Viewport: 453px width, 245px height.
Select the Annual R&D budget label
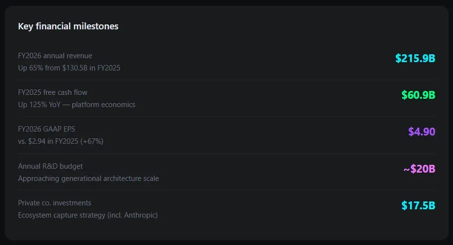pyautogui.click(x=50, y=166)
